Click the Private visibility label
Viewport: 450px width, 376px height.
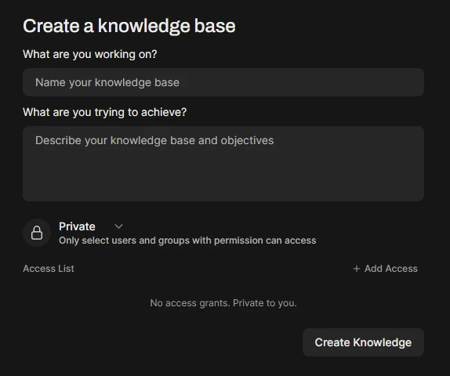click(77, 226)
